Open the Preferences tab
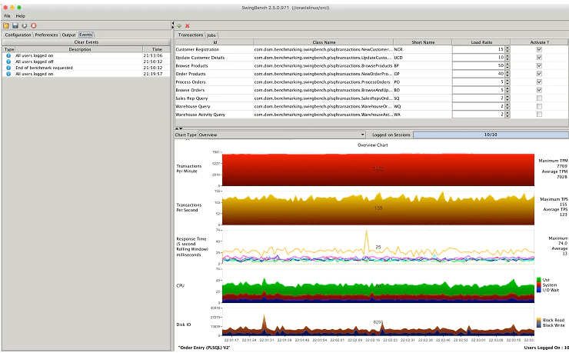Image resolution: width=569 pixels, height=353 pixels. coord(46,35)
